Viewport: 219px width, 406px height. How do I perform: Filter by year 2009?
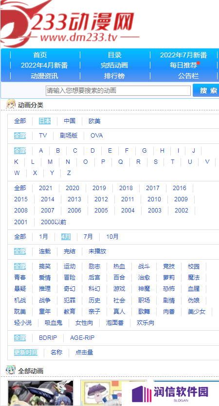tap(181, 199)
